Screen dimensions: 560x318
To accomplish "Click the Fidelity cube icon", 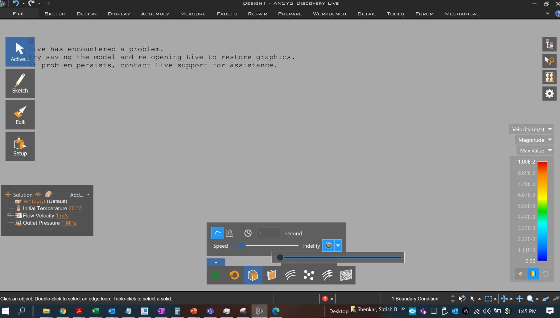I will [x=328, y=246].
